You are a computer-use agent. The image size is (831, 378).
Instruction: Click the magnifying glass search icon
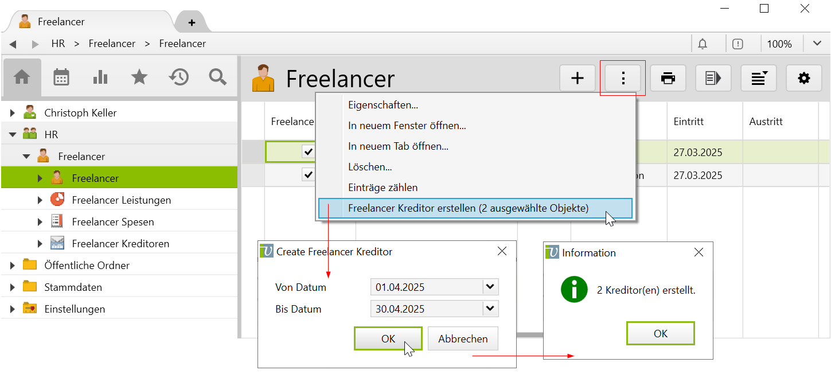coord(218,77)
